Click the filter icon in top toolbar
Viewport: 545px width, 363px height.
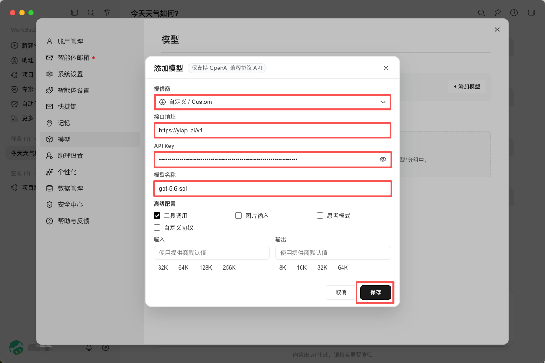[107, 13]
